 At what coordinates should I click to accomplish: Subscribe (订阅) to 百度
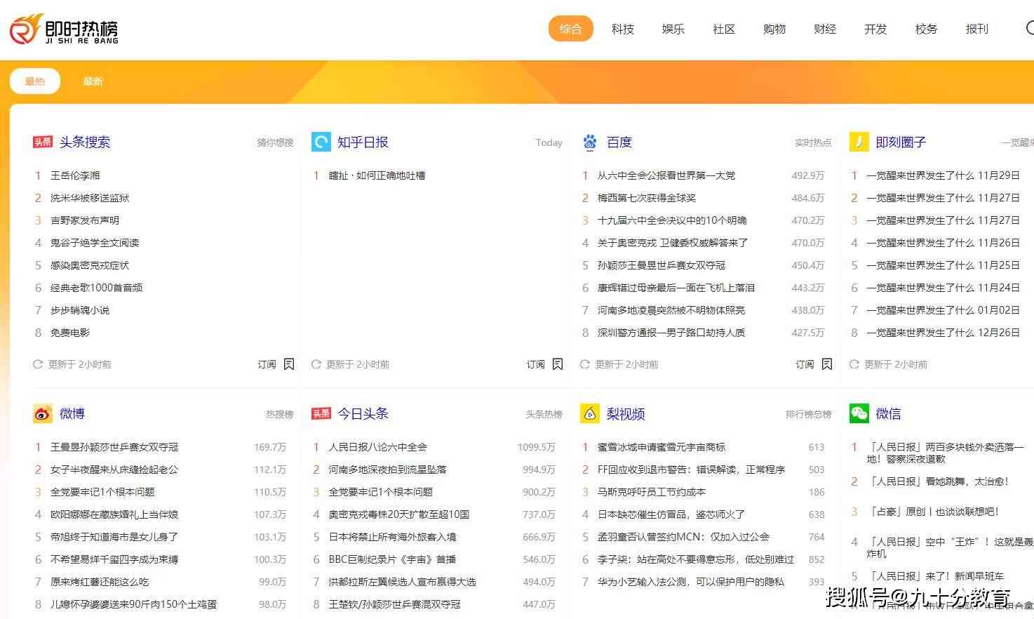pos(805,364)
